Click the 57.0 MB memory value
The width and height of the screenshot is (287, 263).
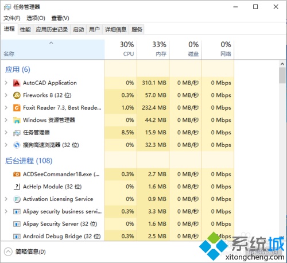(x=156, y=95)
